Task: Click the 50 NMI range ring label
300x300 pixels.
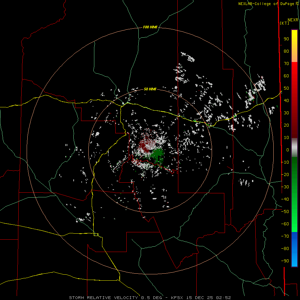Action: (x=150, y=89)
